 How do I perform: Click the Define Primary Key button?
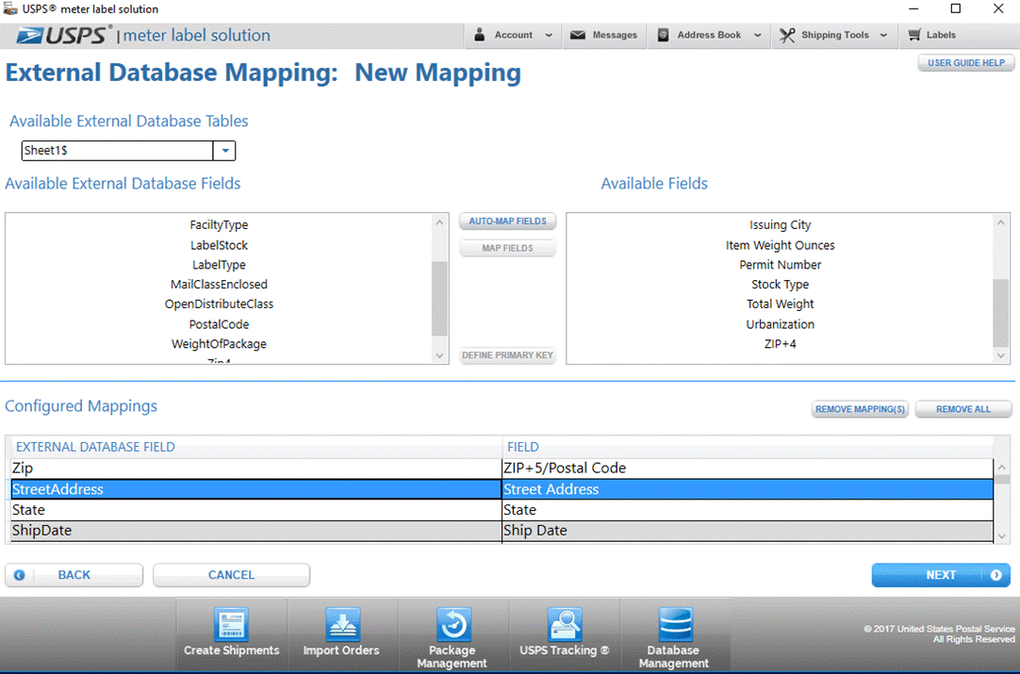coord(507,355)
